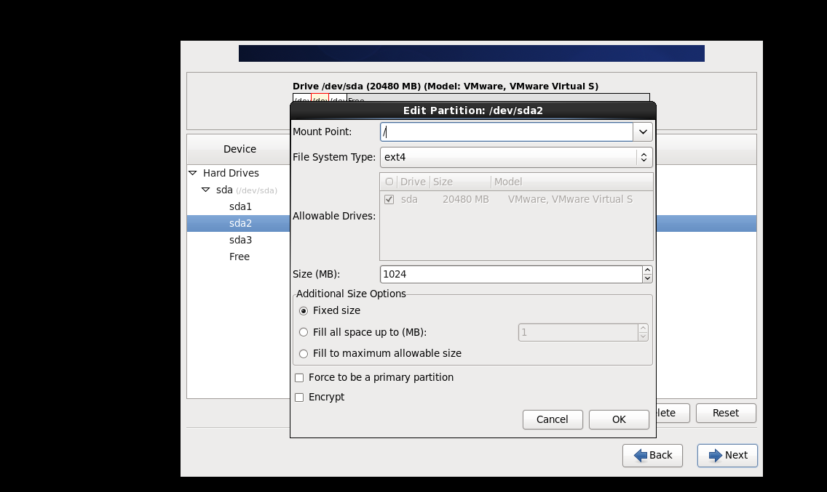Click the Free segment in drive bar
The image size is (827, 492).
(x=497, y=98)
